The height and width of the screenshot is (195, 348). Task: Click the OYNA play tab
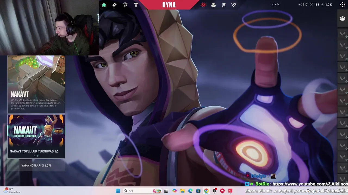169,5
